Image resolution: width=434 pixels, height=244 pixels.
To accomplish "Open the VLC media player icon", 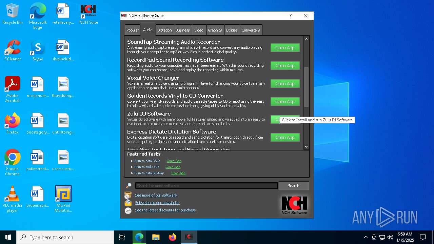I will point(13,199).
